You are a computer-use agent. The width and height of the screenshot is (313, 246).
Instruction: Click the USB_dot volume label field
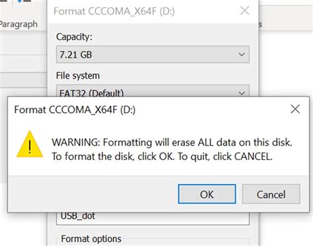tap(153, 218)
